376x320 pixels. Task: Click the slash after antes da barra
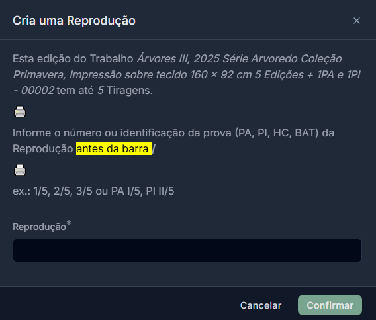click(154, 149)
